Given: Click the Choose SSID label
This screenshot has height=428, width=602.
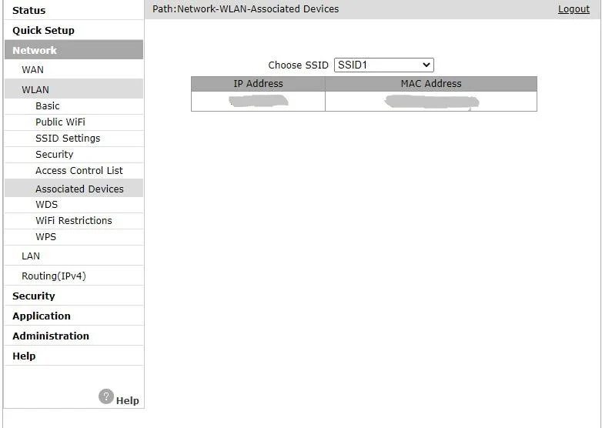Looking at the screenshot, I should point(299,65).
